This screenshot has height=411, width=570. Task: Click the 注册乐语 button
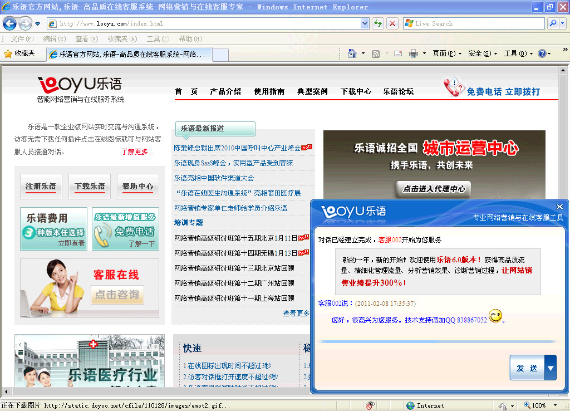[41, 187]
